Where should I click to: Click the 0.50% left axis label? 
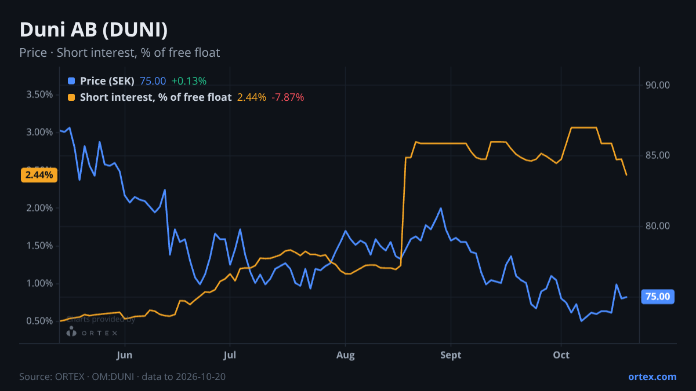(39, 321)
